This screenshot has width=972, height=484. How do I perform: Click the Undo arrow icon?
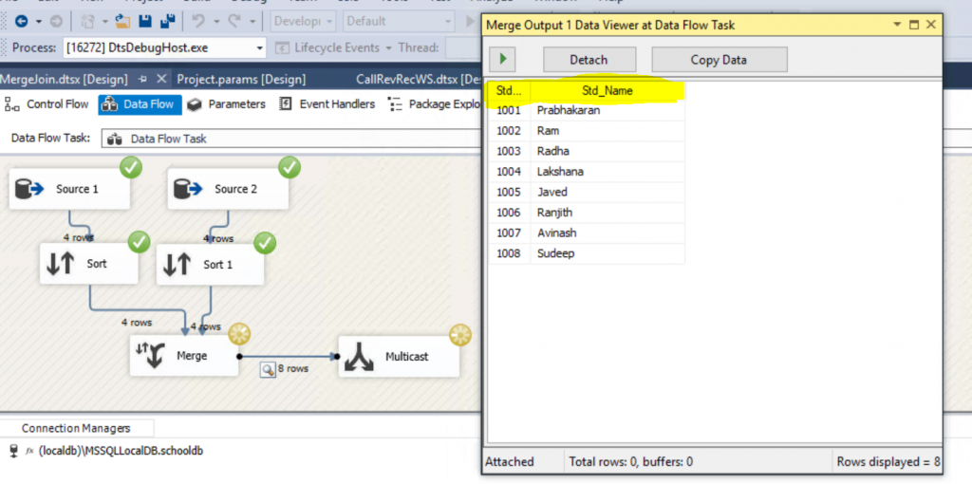tap(198, 22)
